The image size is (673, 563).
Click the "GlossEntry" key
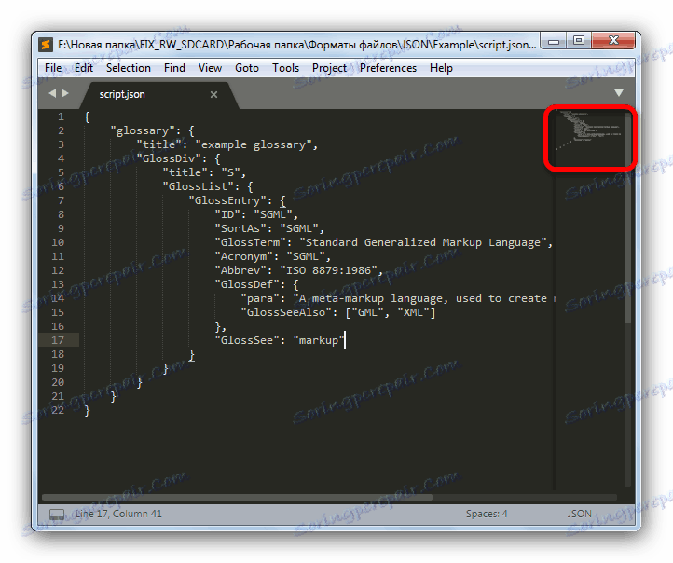[x=227, y=200]
